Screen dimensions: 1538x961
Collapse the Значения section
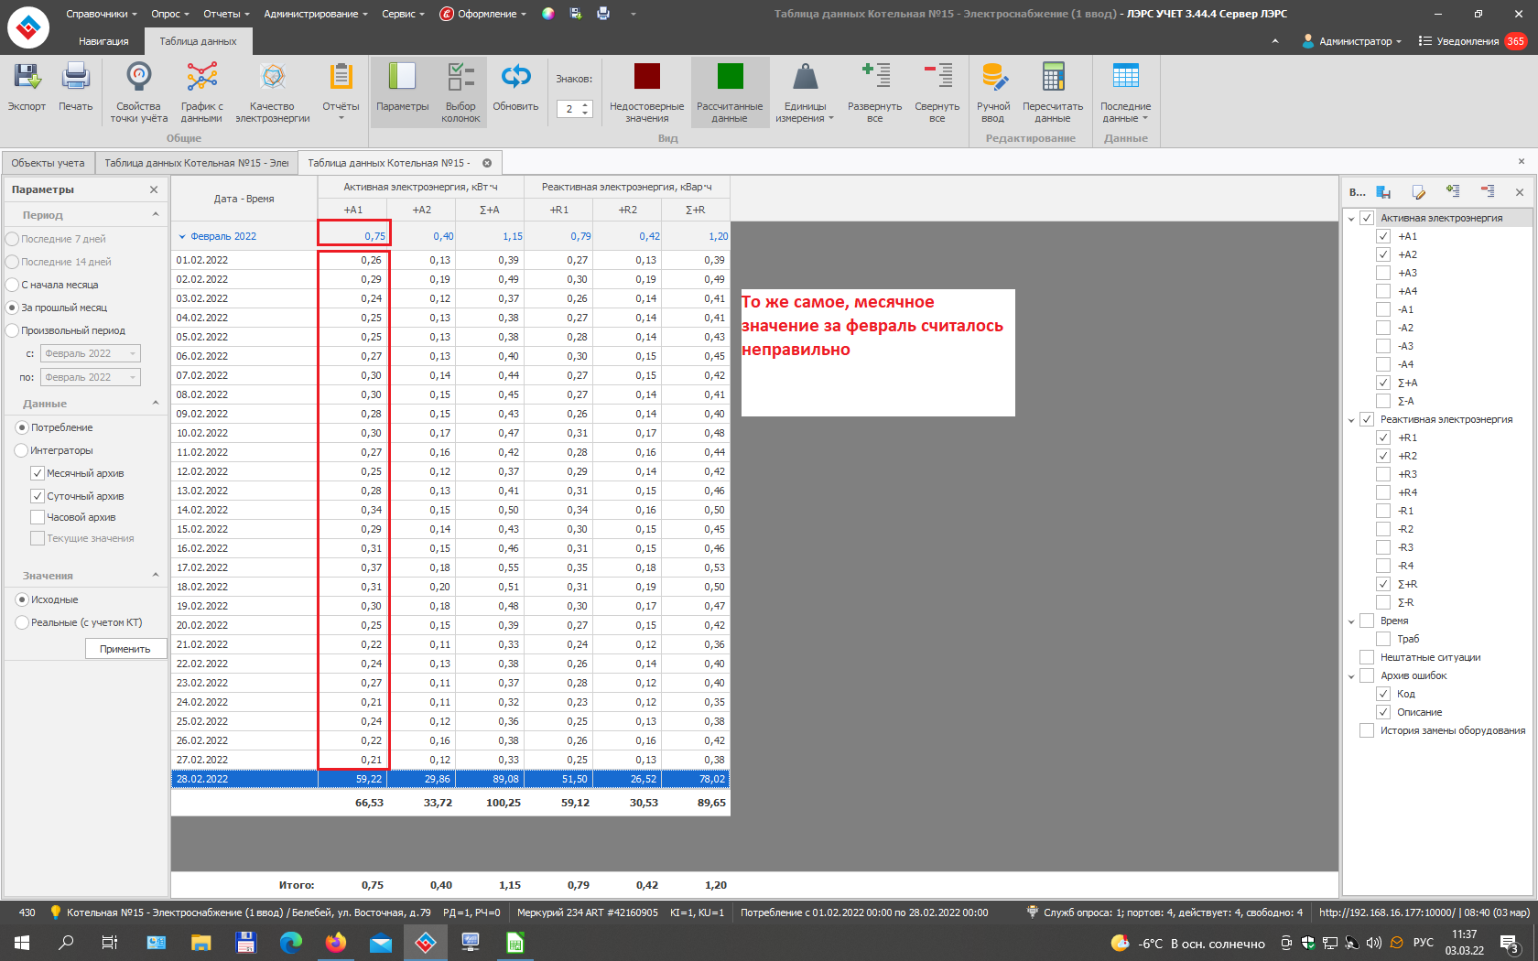[x=155, y=575]
